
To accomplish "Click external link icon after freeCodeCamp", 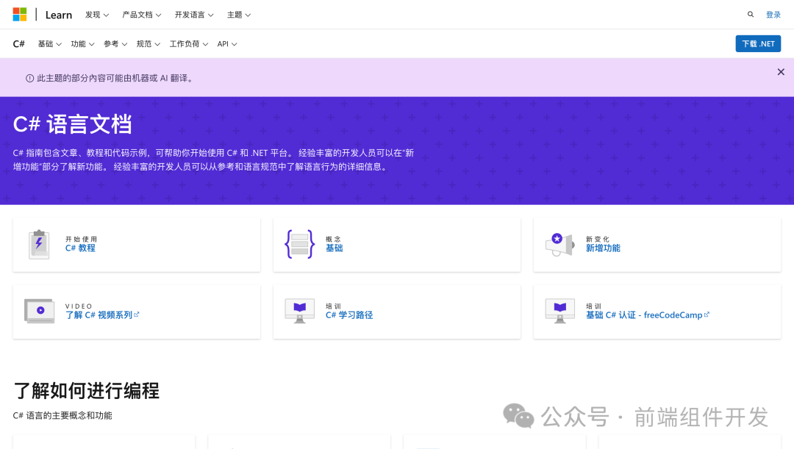I will pos(707,315).
